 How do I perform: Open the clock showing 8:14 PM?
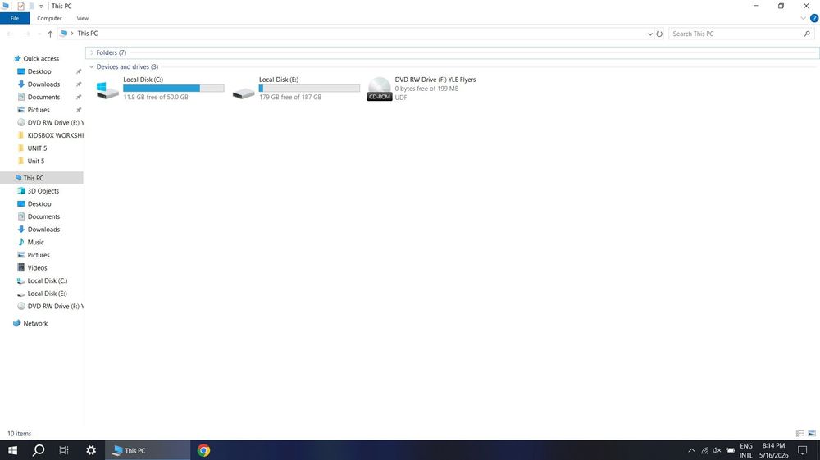(773, 451)
